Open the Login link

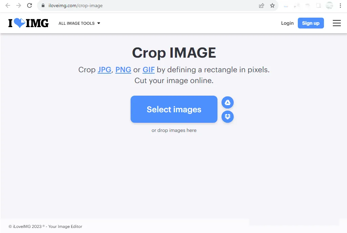[287, 23]
